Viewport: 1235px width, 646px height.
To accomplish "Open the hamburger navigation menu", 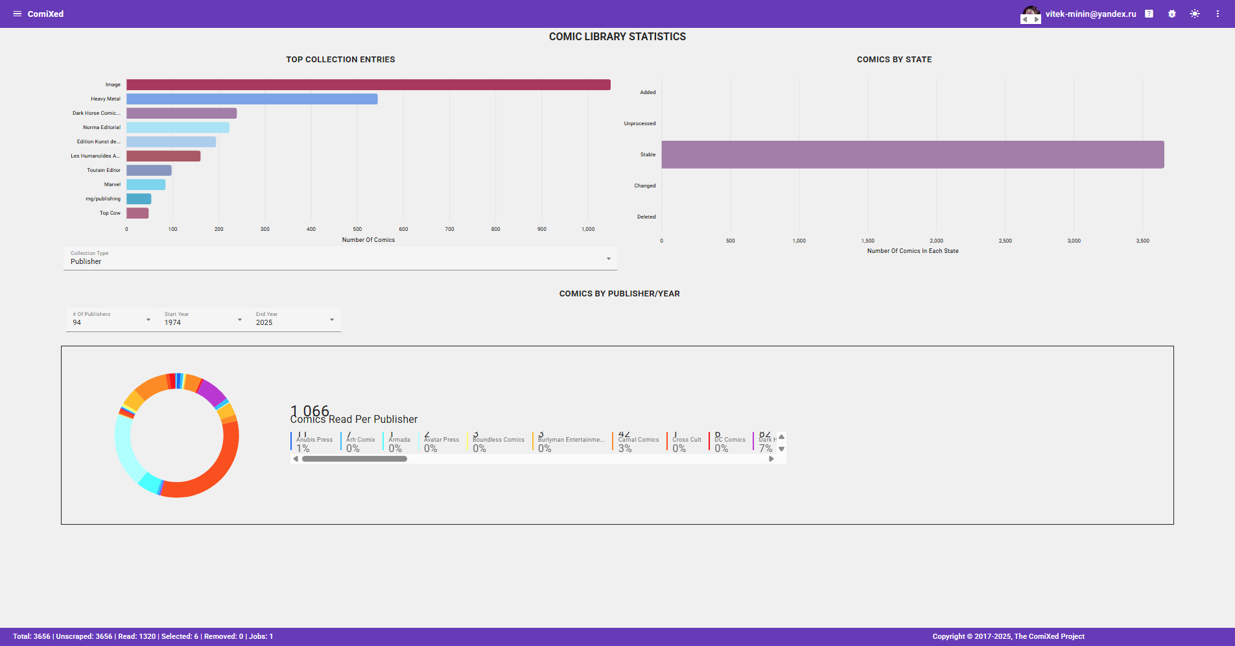I will point(17,14).
